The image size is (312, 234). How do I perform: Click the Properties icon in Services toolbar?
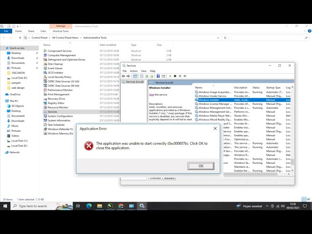[x=141, y=76]
